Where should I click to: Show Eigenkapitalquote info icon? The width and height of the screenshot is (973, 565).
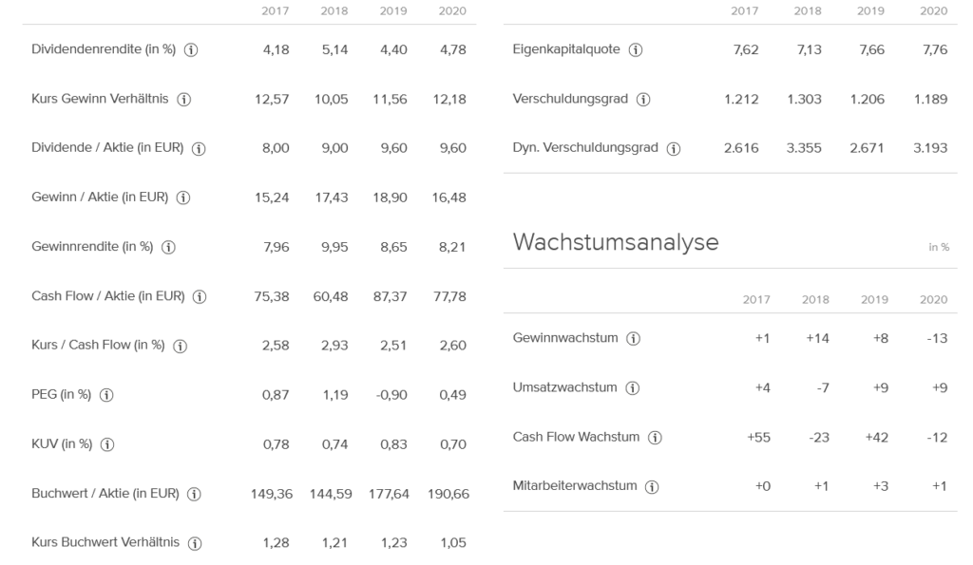636,50
